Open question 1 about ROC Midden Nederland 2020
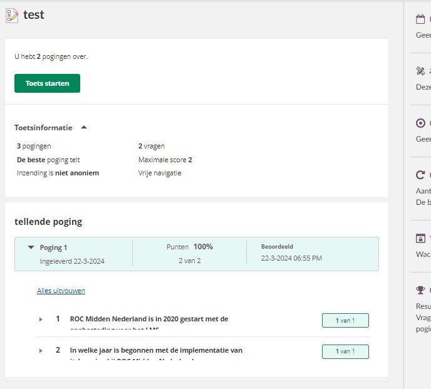The width and height of the screenshot is (431, 389). 148,319
